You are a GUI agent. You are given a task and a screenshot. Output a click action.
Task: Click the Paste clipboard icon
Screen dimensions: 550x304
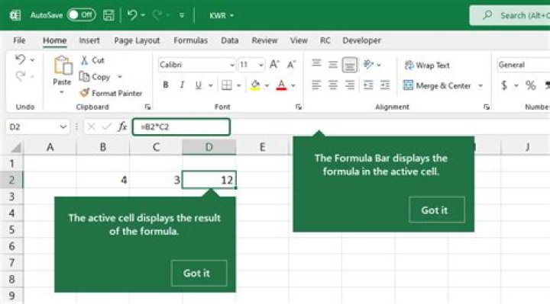tap(63, 66)
